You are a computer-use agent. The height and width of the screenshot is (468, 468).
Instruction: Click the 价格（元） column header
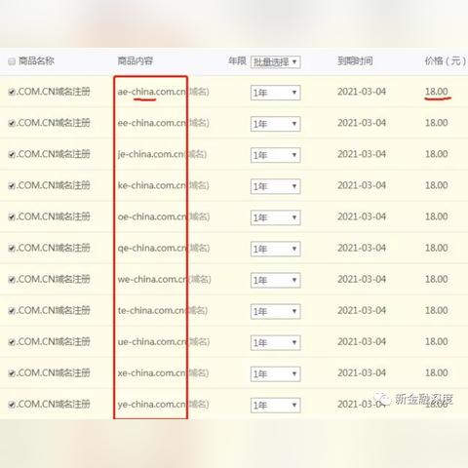tap(446, 60)
